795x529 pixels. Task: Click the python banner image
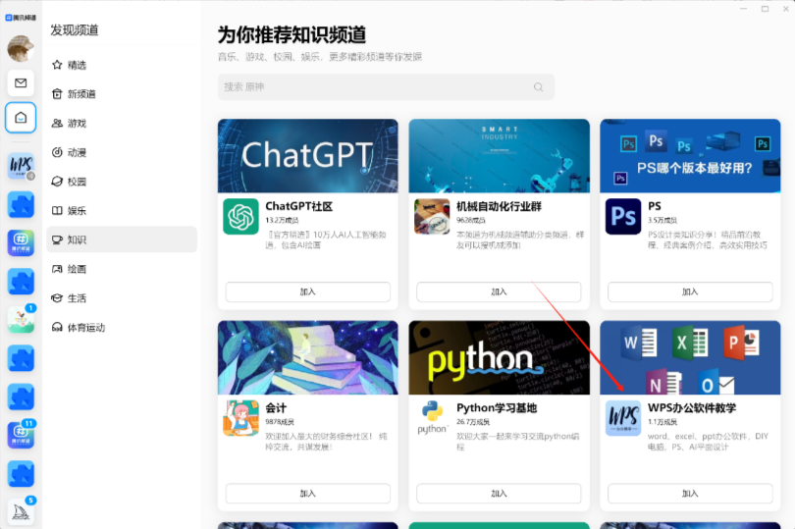[499, 357]
